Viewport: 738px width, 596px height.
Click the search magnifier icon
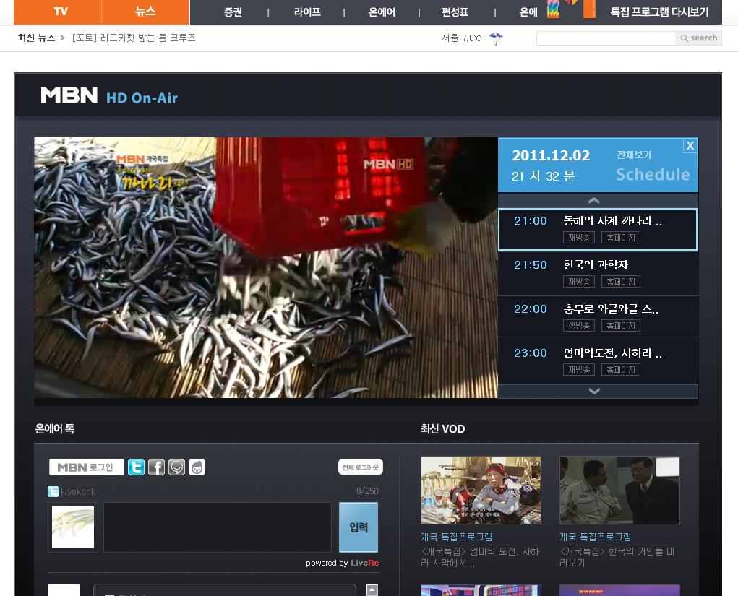pyautogui.click(x=684, y=38)
